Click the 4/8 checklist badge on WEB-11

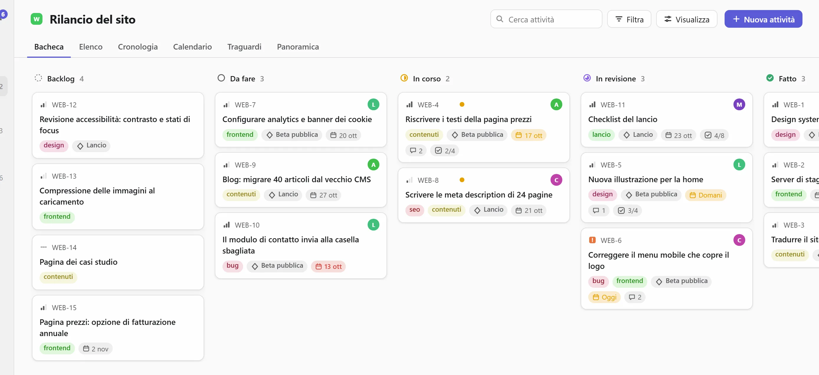pos(714,135)
